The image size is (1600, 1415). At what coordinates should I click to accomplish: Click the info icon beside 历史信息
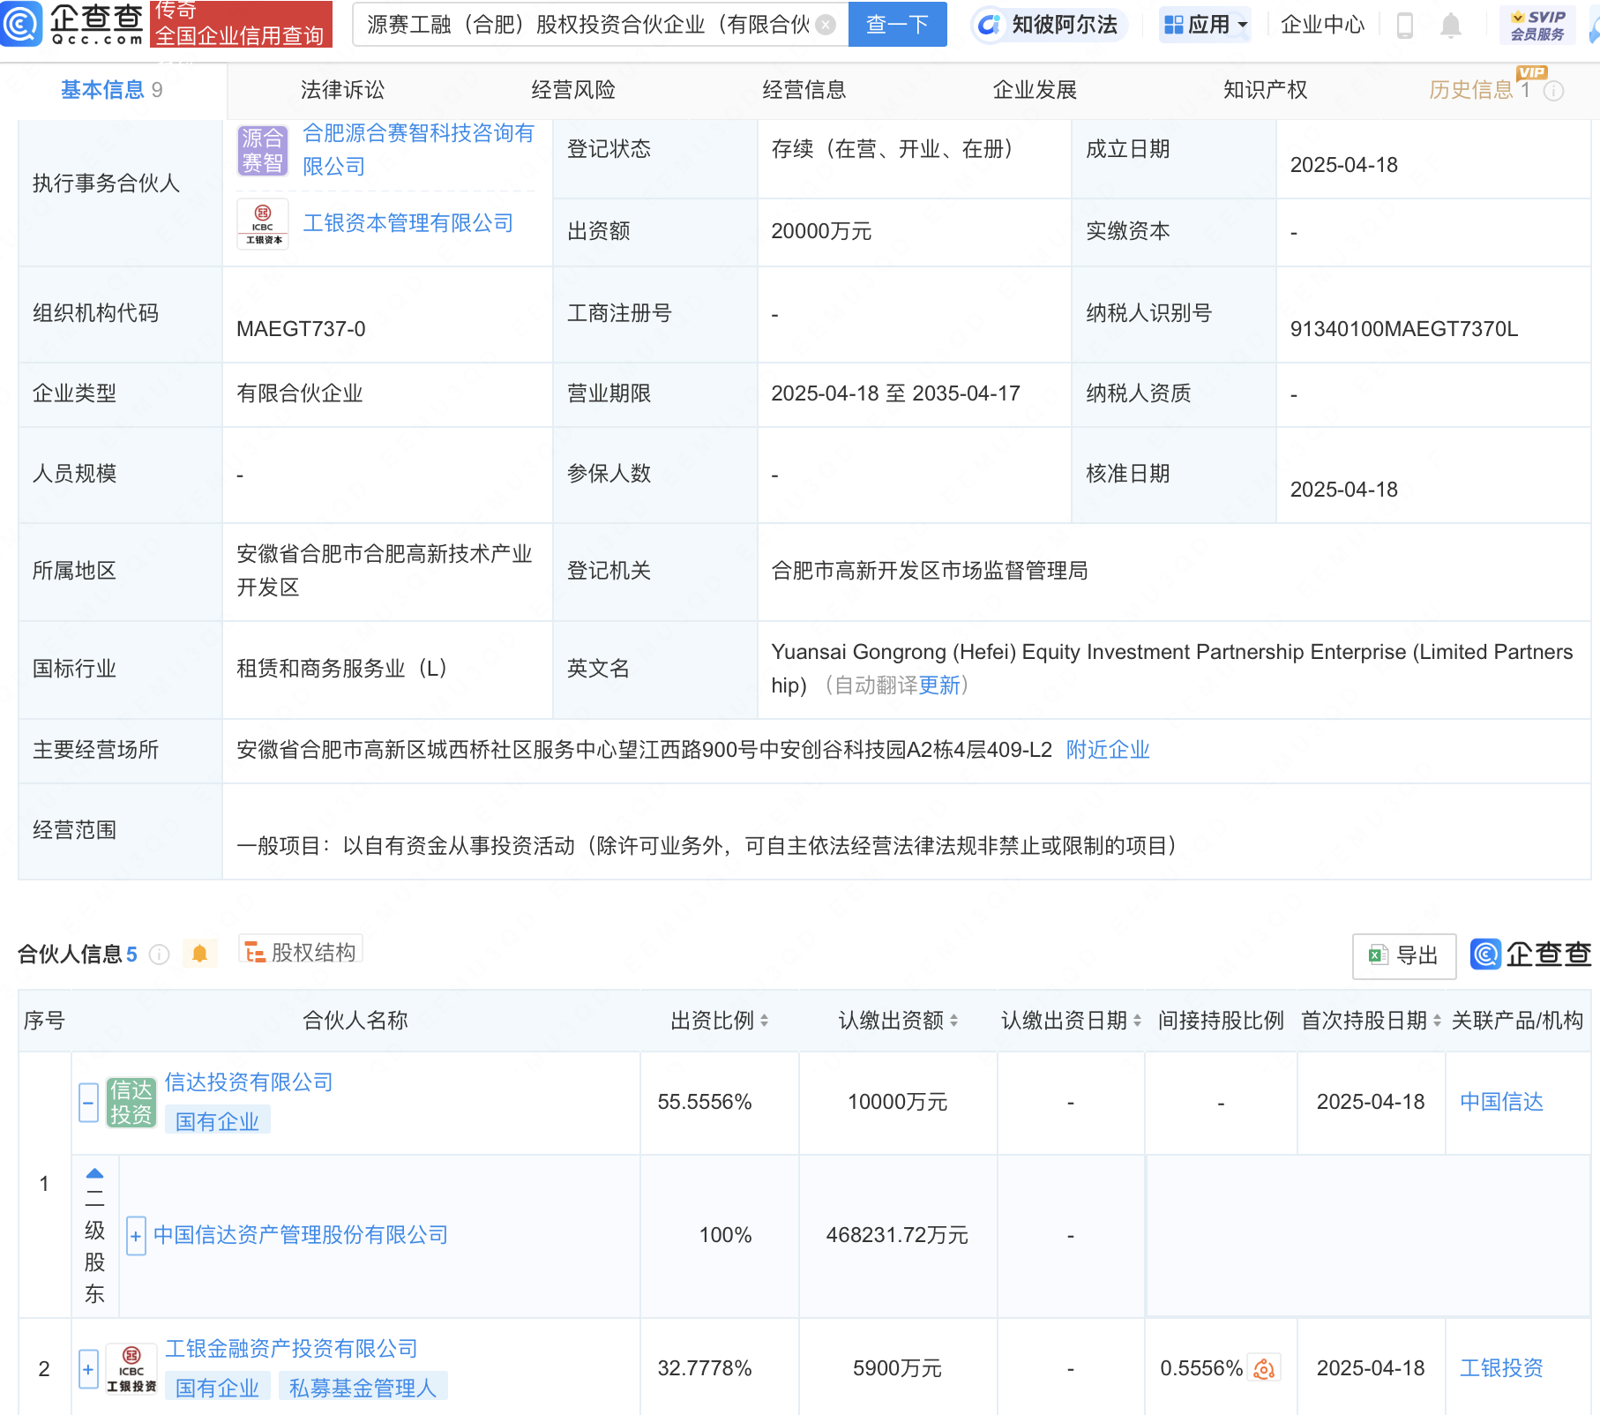pos(1554,91)
